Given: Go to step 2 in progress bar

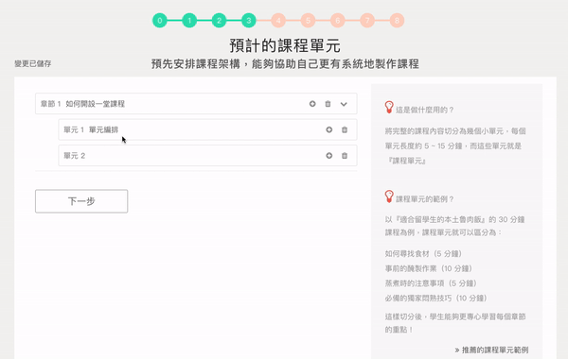Looking at the screenshot, I should point(220,20).
